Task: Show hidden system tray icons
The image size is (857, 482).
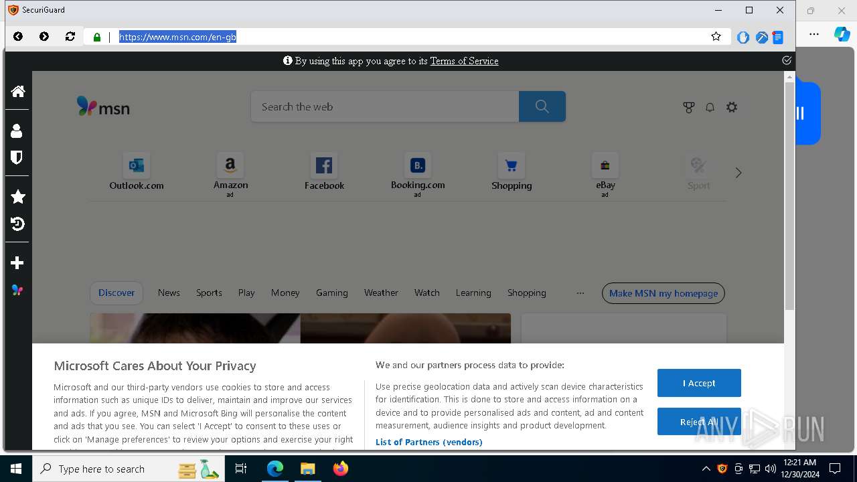Action: click(x=706, y=469)
